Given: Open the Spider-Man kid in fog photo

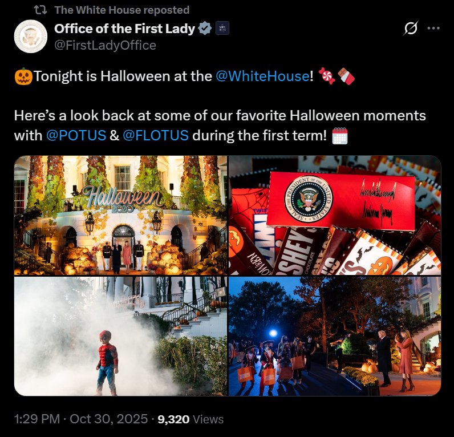Looking at the screenshot, I should [x=121, y=336].
